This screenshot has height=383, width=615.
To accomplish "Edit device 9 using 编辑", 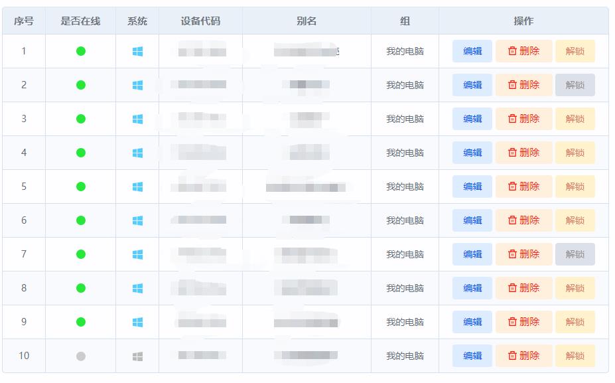I will coord(472,322).
